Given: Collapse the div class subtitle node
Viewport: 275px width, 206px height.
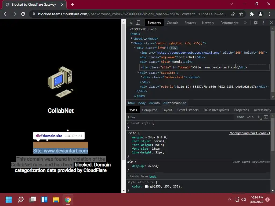Looking at the screenshot, I should point(138,72).
